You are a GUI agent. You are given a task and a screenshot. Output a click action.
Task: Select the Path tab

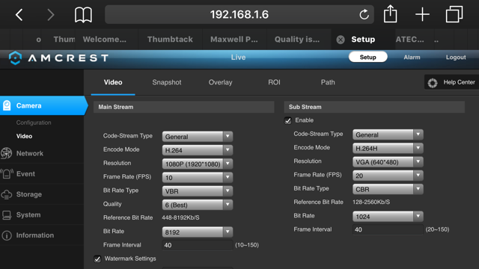pyautogui.click(x=328, y=82)
